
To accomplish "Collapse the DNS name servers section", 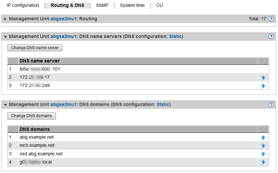I will tap(5, 37).
